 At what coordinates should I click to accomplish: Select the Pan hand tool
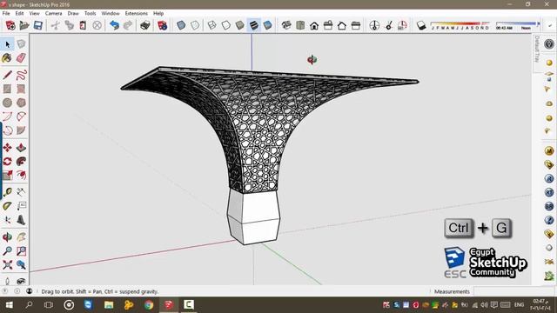21,237
